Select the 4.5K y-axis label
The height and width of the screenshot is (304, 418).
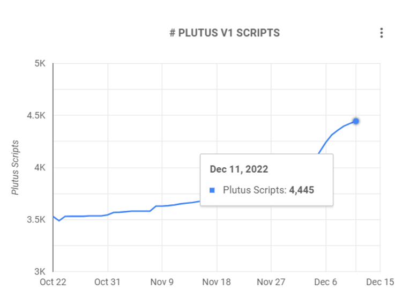point(36,116)
